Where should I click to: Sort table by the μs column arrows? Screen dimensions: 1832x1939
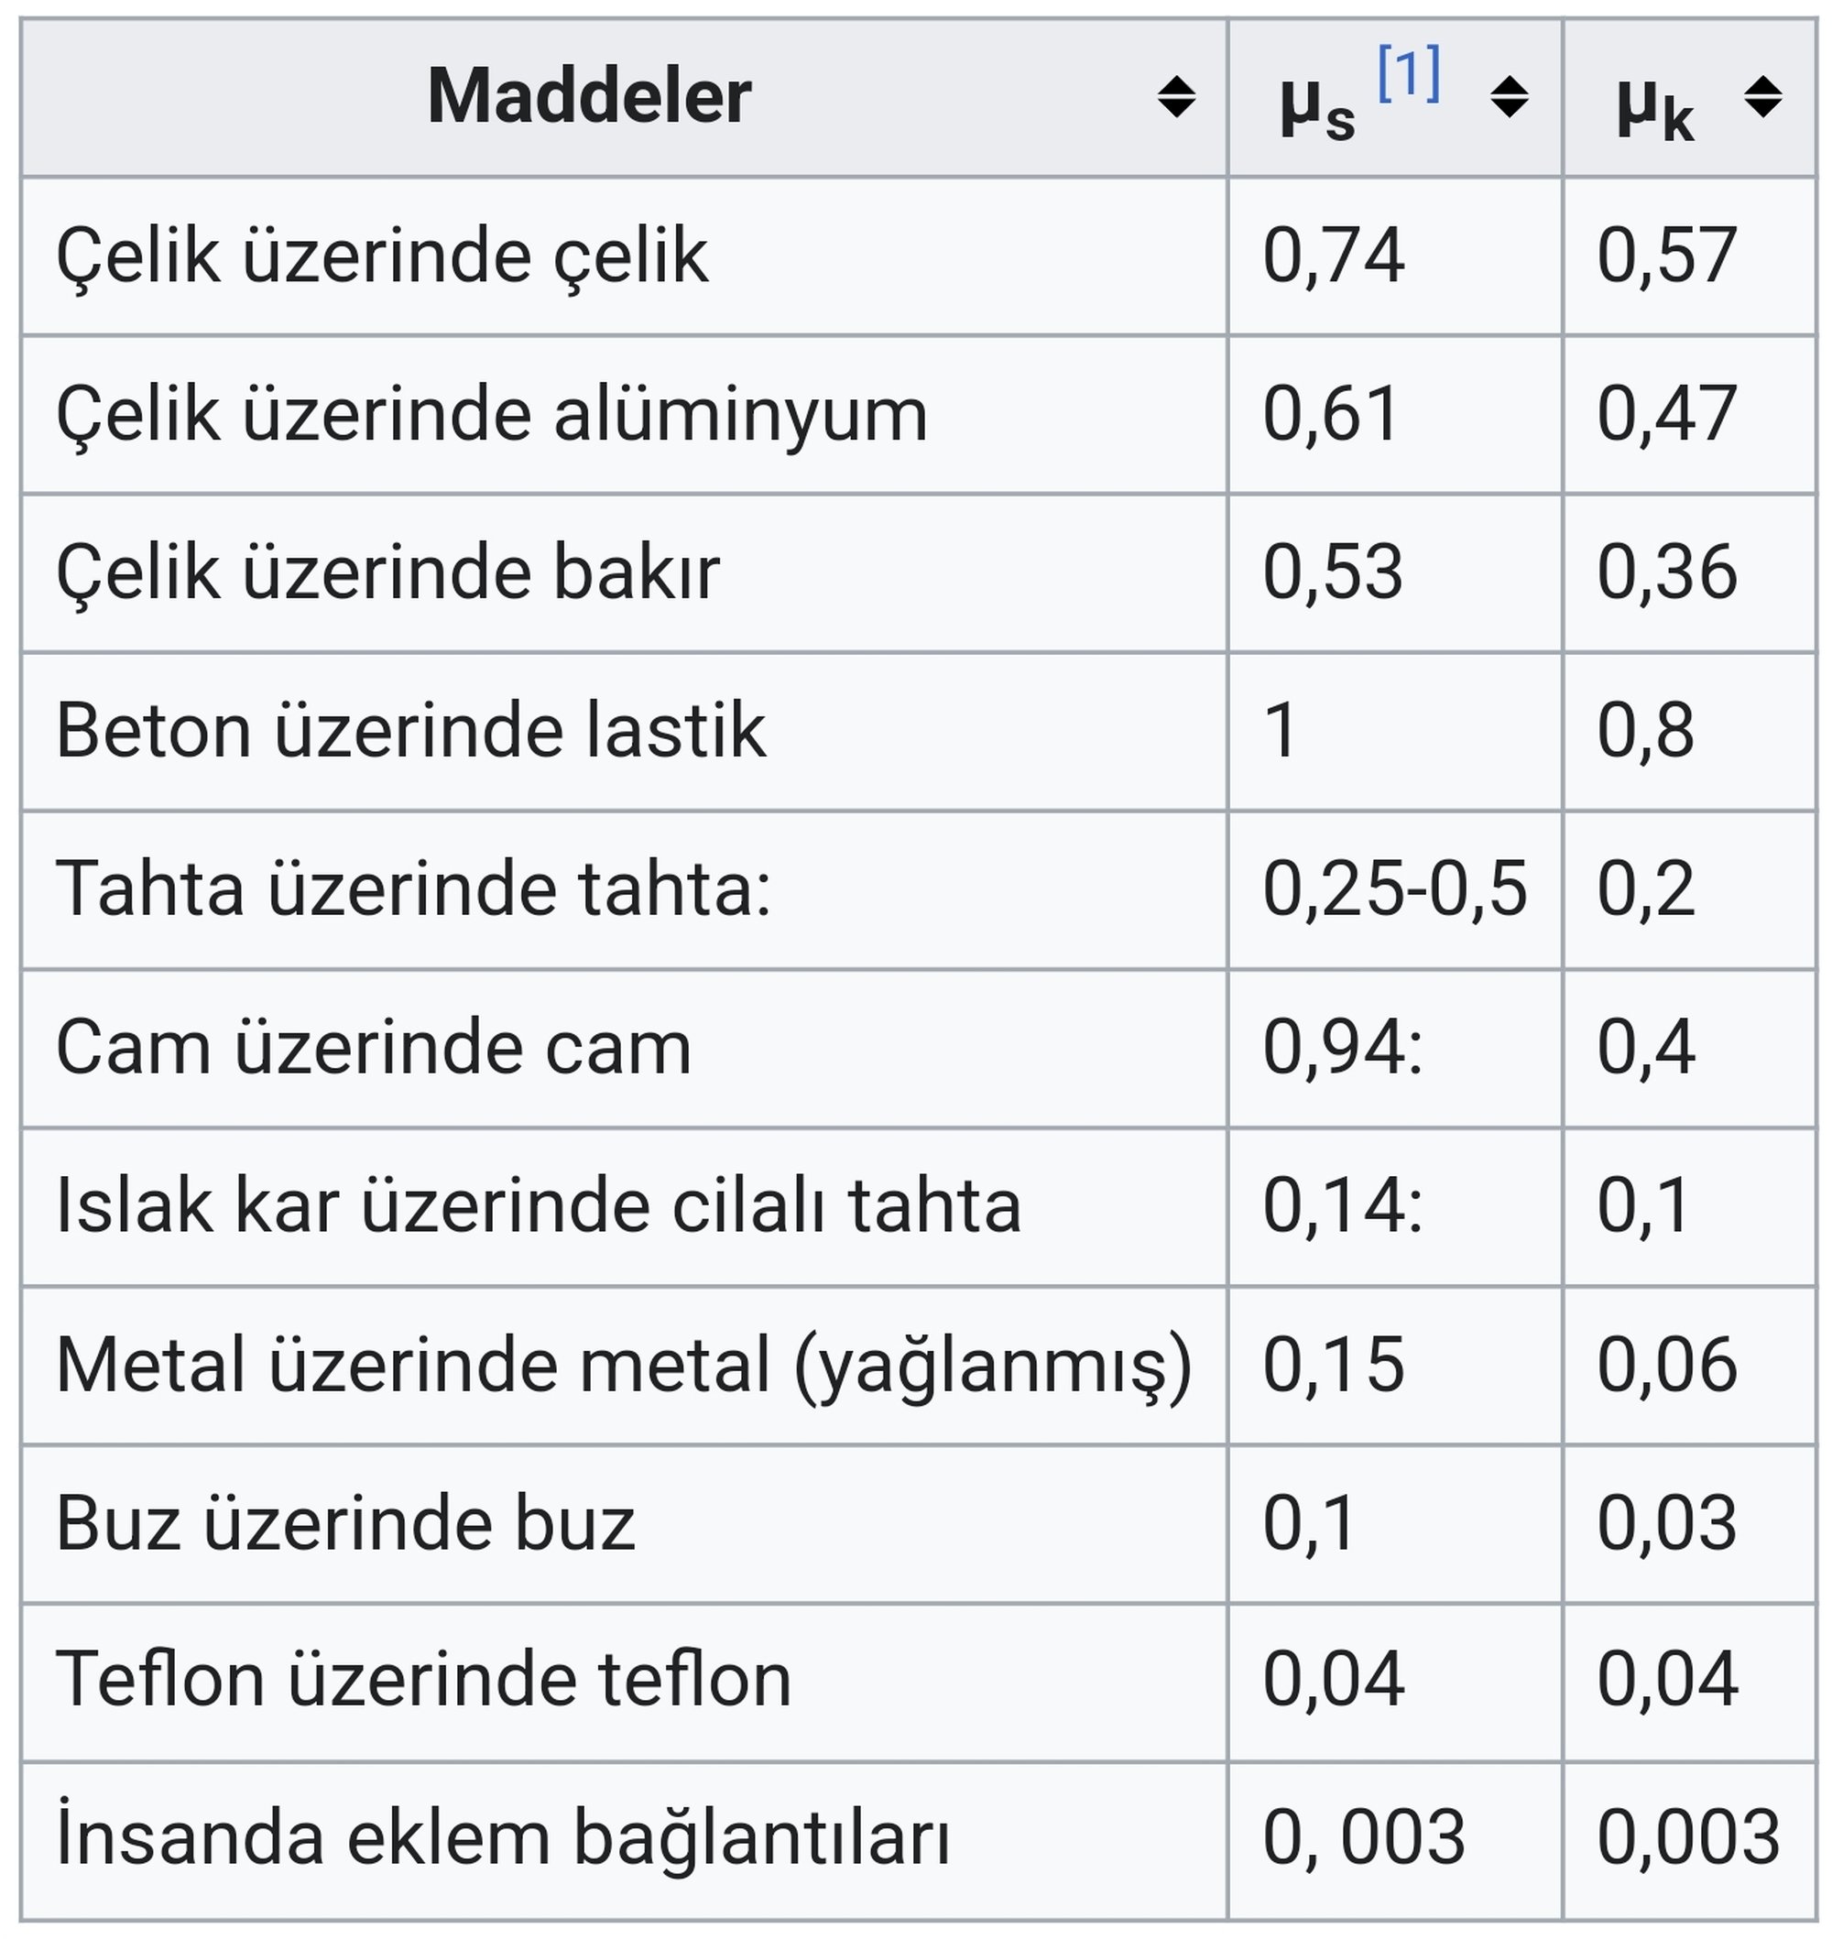(x=1509, y=98)
